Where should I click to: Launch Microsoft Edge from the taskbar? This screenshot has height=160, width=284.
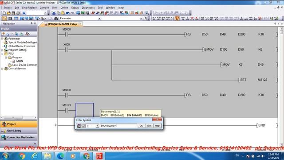point(60,156)
